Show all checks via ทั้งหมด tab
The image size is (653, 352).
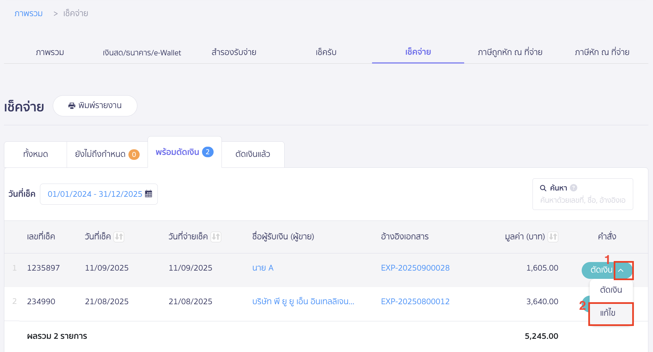35,154
